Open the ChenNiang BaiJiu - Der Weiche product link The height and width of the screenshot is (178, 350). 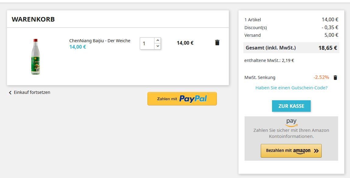click(x=100, y=41)
